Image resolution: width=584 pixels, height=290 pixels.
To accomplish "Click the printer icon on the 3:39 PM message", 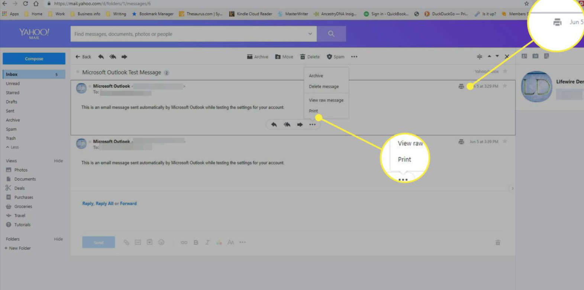I will pos(461,141).
